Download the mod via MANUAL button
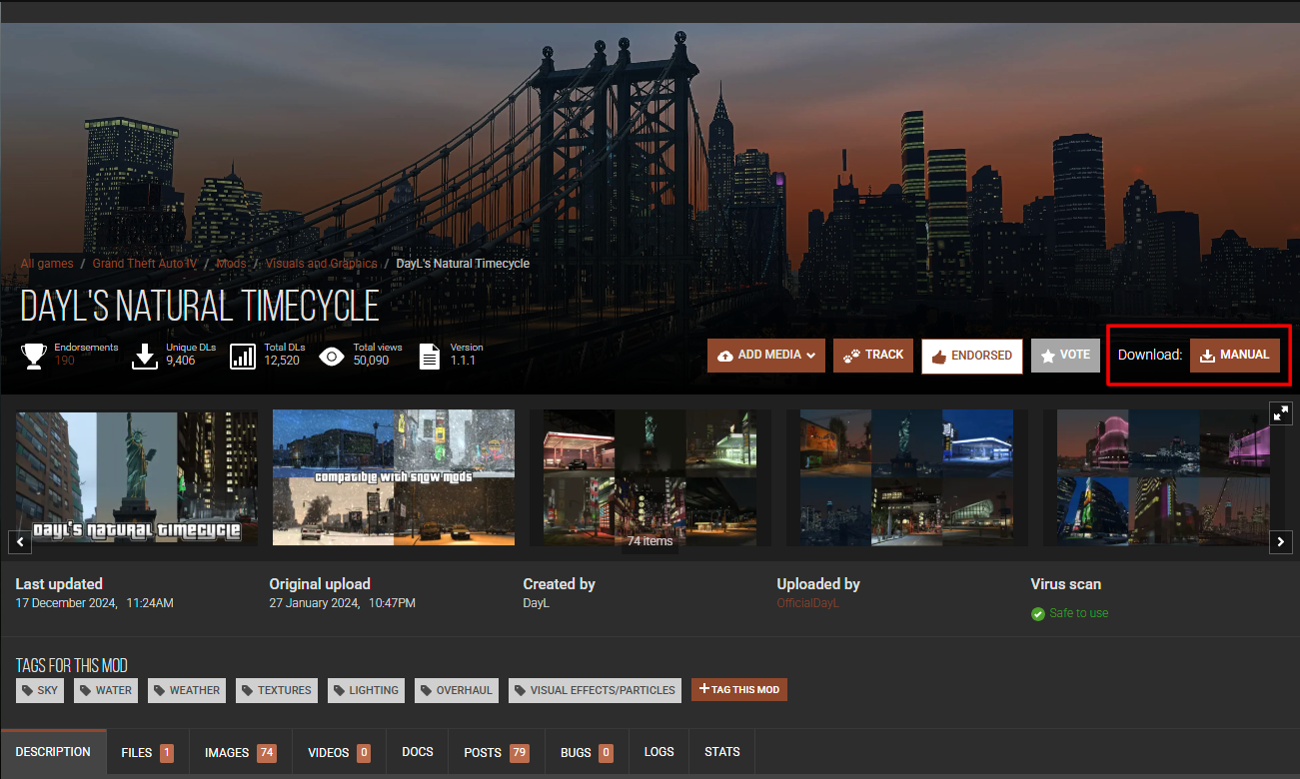 [1235, 356]
